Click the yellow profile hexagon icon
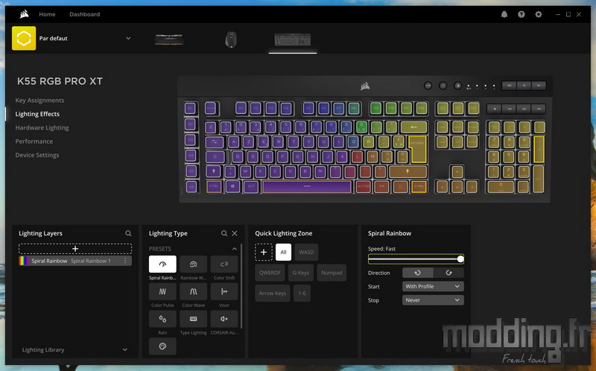The width and height of the screenshot is (596, 371). 24,38
